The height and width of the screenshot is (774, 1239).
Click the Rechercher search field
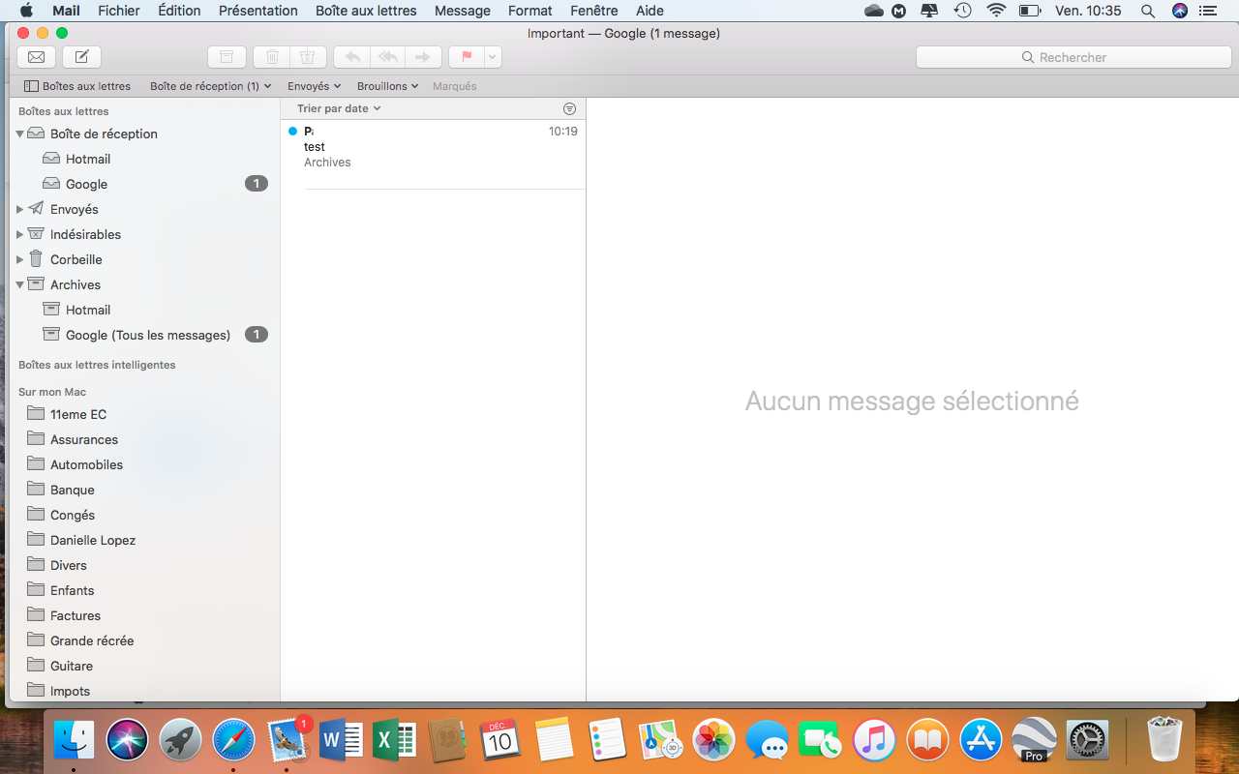point(1073,57)
